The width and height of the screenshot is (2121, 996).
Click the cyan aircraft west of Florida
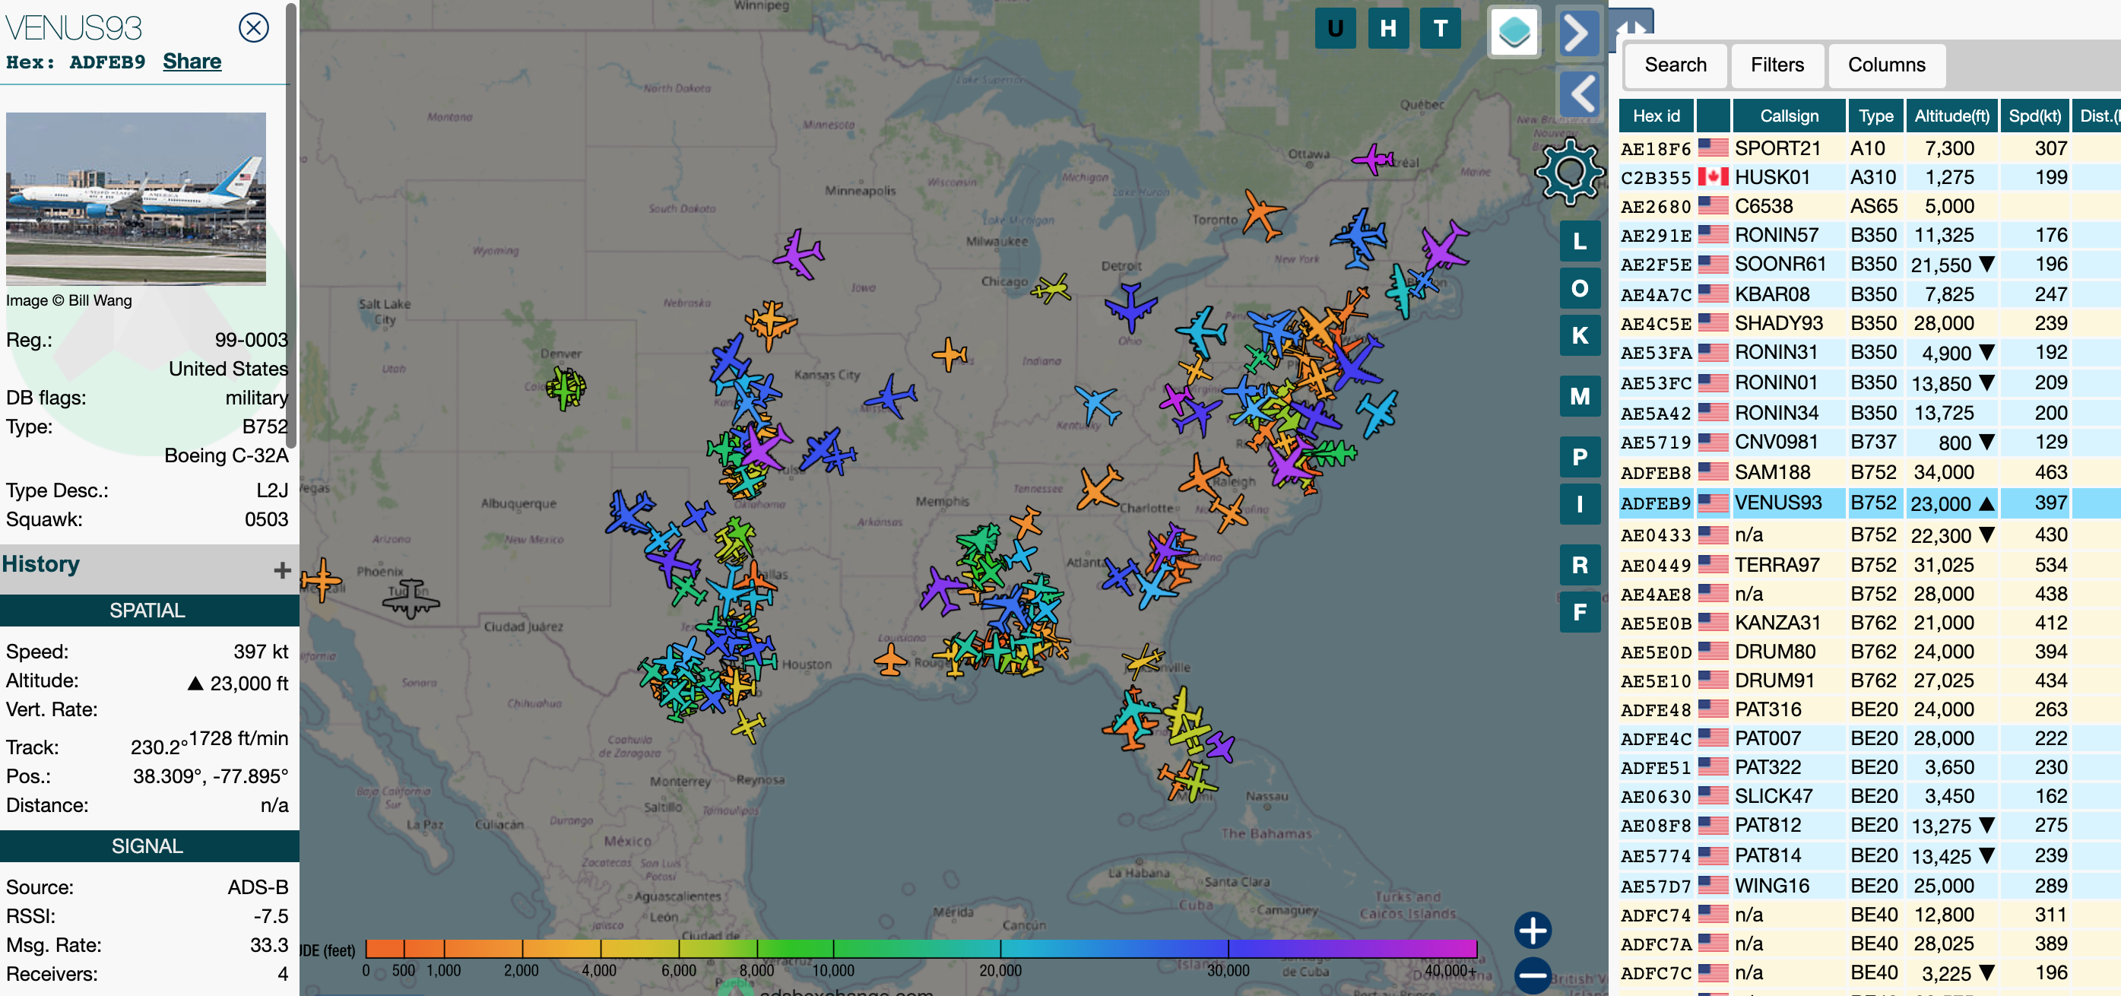(x=1134, y=711)
